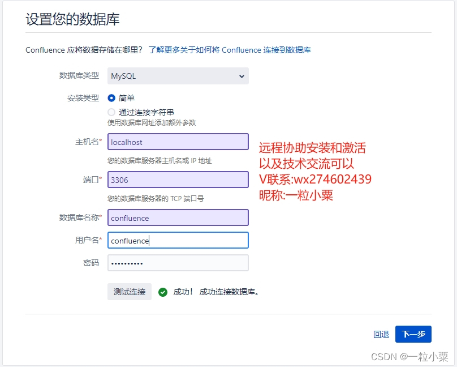Click the 安装类型 label
Screen dimensions: 457x367
[83, 98]
